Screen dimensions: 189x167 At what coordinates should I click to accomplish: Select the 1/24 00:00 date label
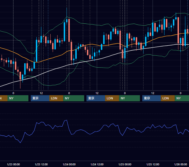tap(69, 164)
